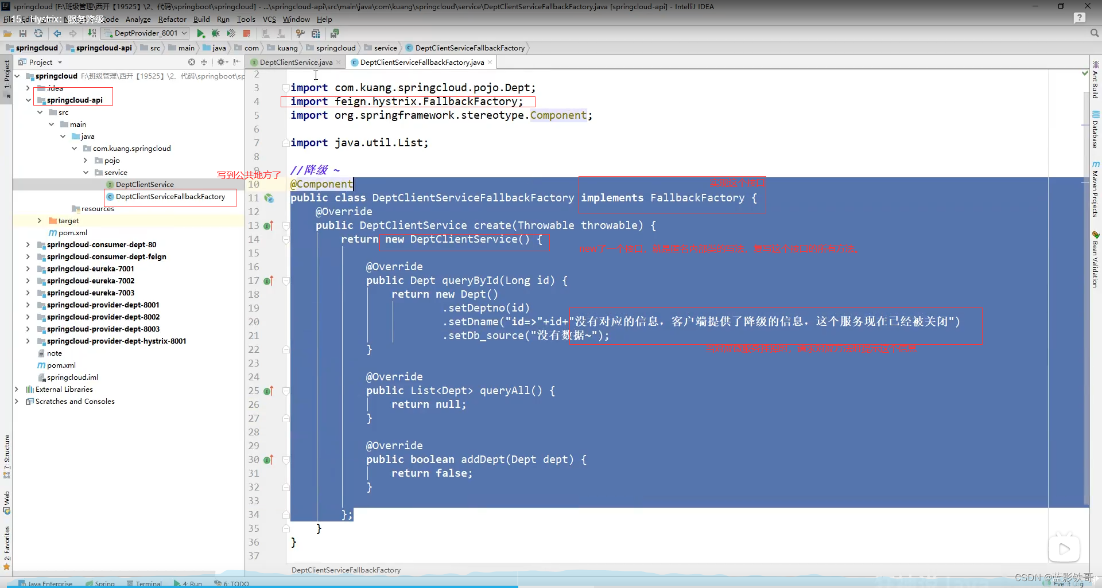This screenshot has height=588, width=1102.
Task: Click the Open file toolbar icon
Action: 8,33
